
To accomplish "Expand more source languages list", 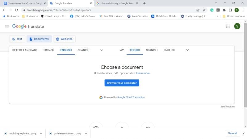I will tap(102, 50).
